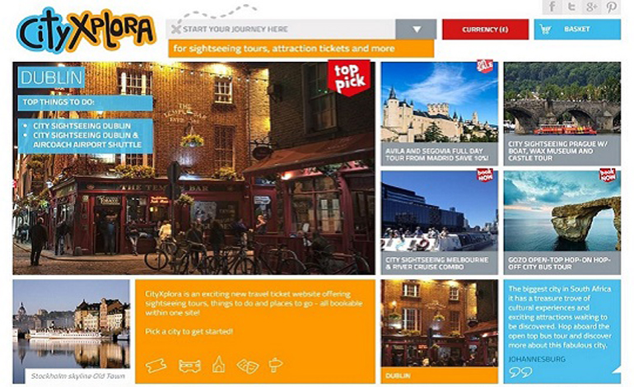
Task: Click the DUBLIN title label on the main image
Action: tap(51, 77)
